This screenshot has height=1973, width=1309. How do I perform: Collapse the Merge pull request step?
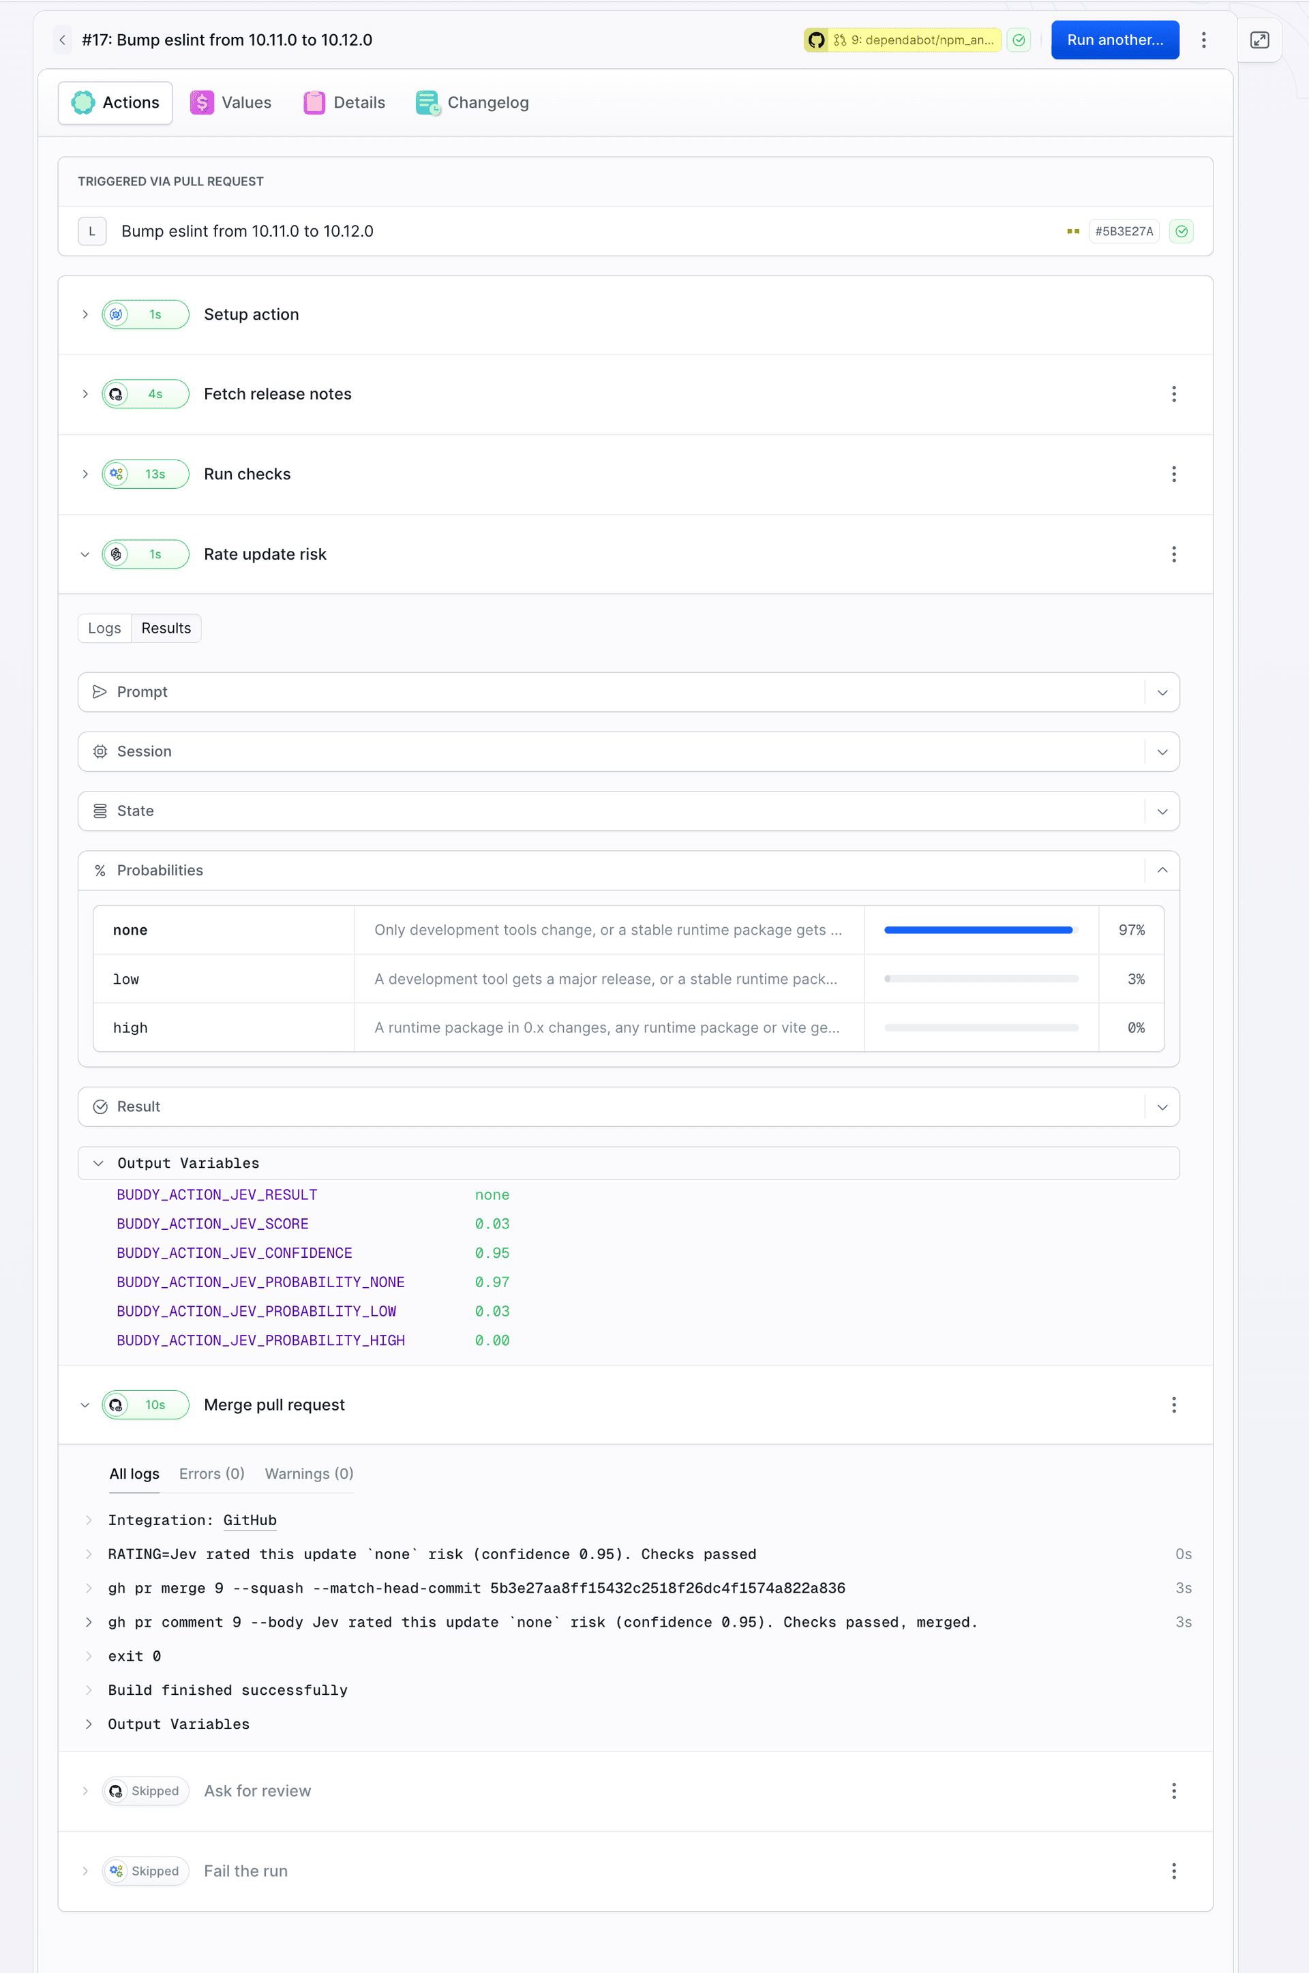(x=85, y=1404)
